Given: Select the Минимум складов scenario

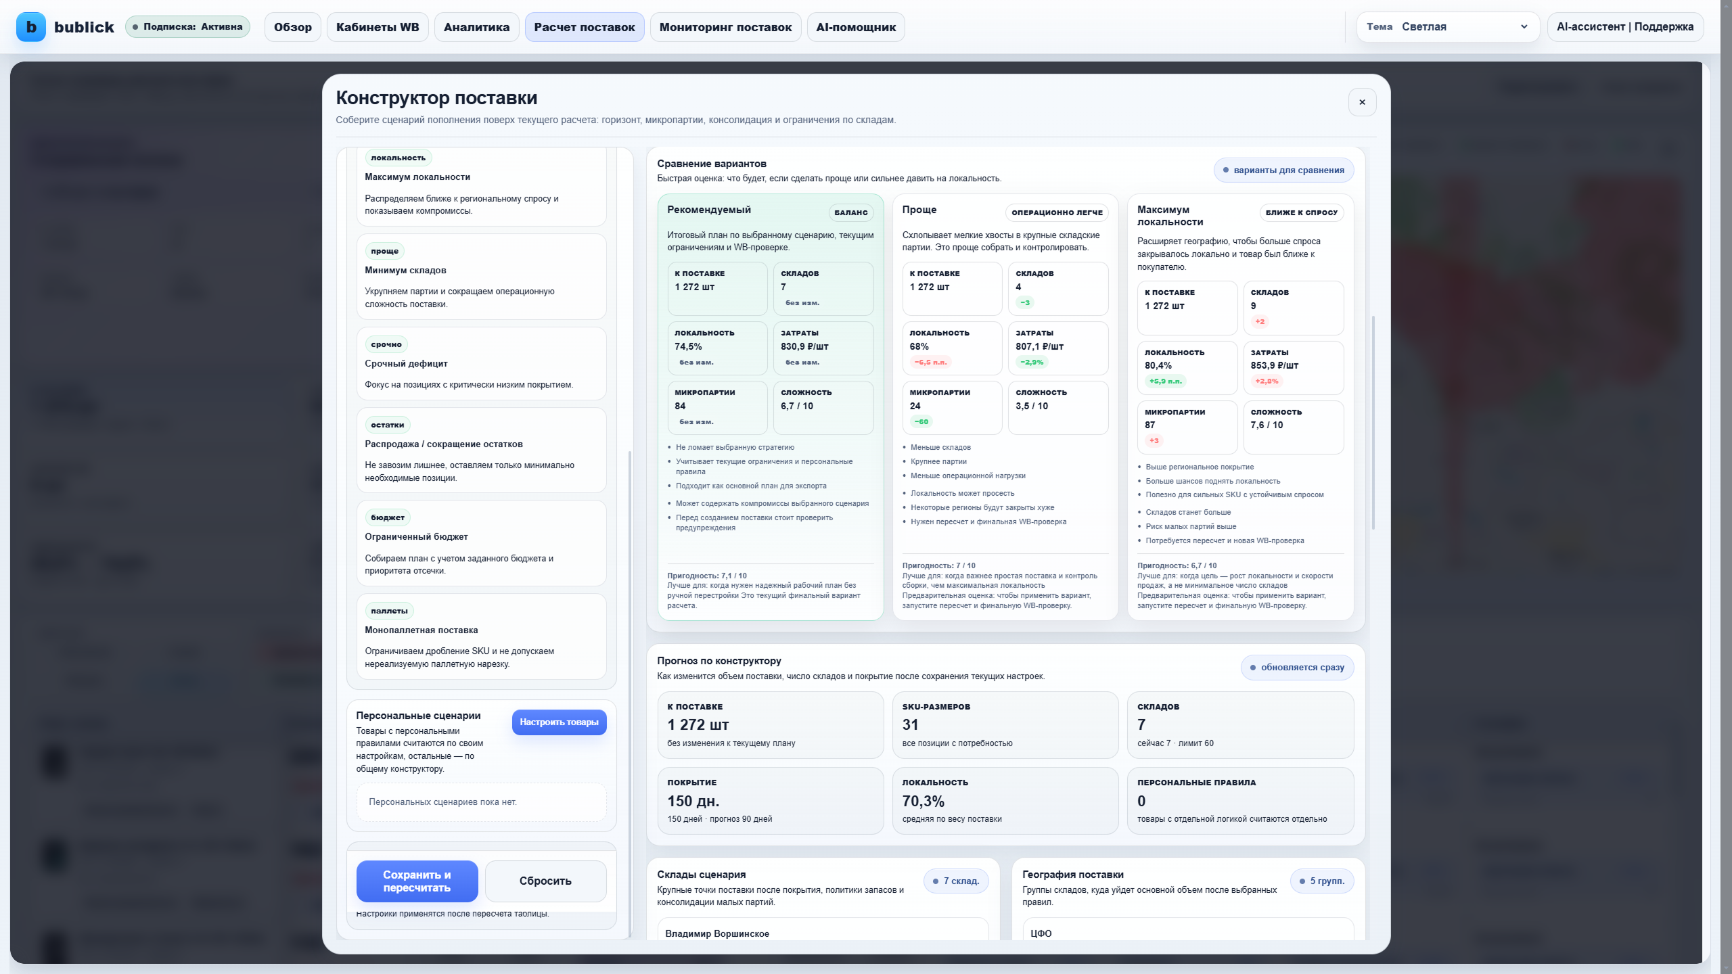Looking at the screenshot, I should [x=481, y=277].
